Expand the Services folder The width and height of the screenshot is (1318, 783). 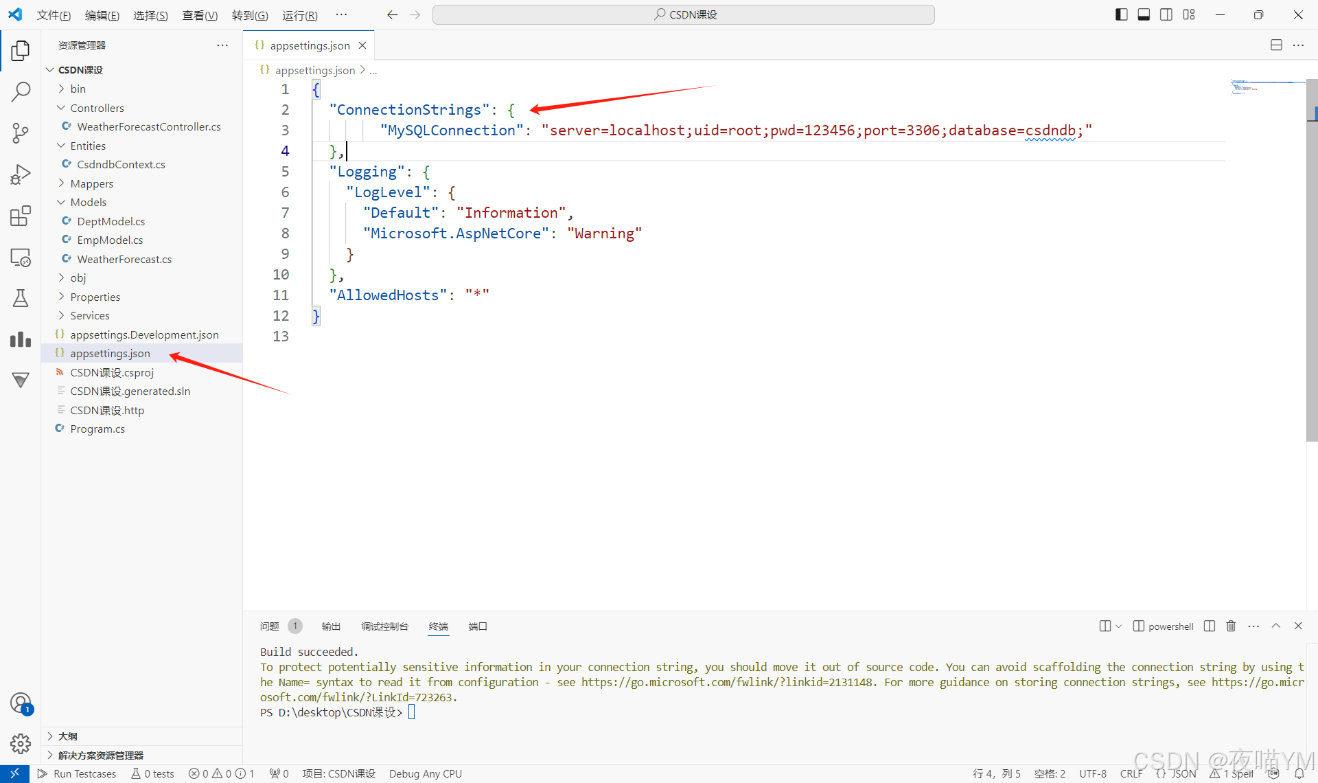click(141, 315)
